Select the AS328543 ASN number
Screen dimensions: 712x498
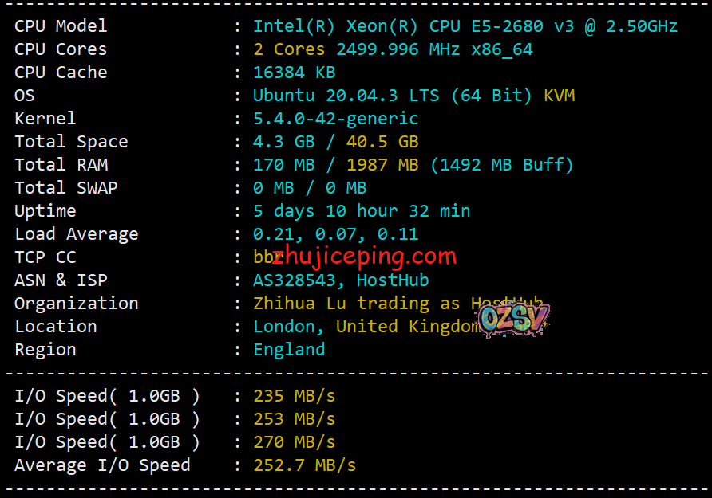click(x=299, y=280)
